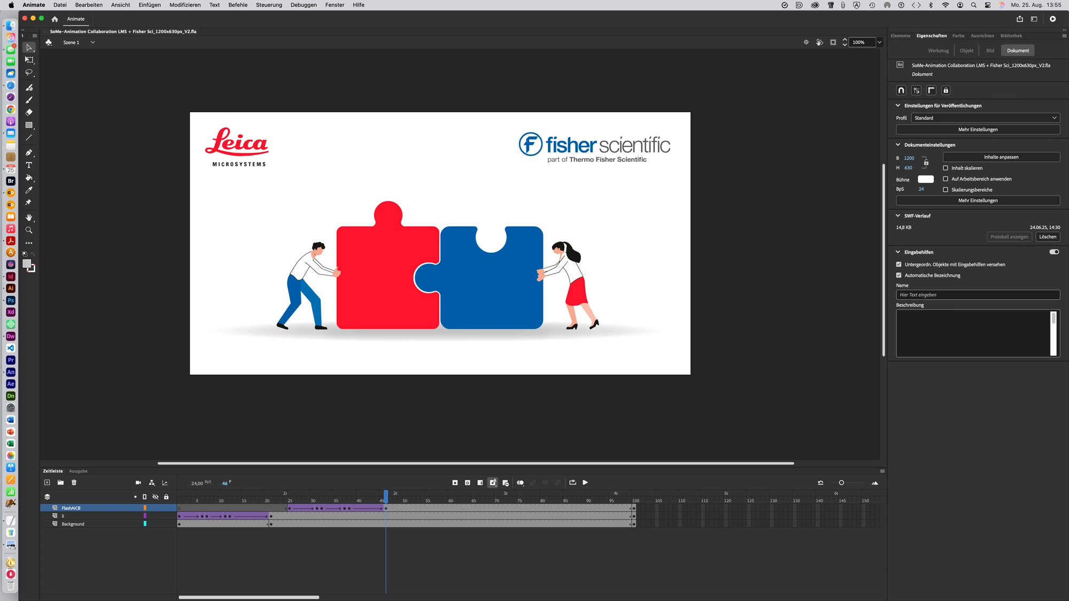This screenshot has width=1069, height=601.
Task: Toggle the Eingabehilfen switch off
Action: (x=1053, y=252)
